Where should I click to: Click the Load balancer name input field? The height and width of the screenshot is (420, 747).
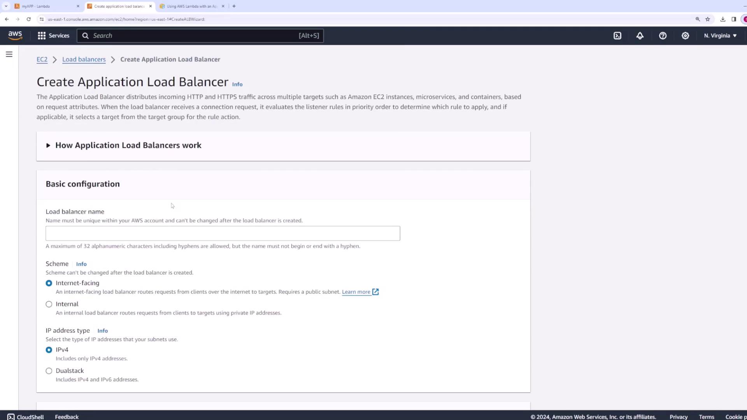223,233
